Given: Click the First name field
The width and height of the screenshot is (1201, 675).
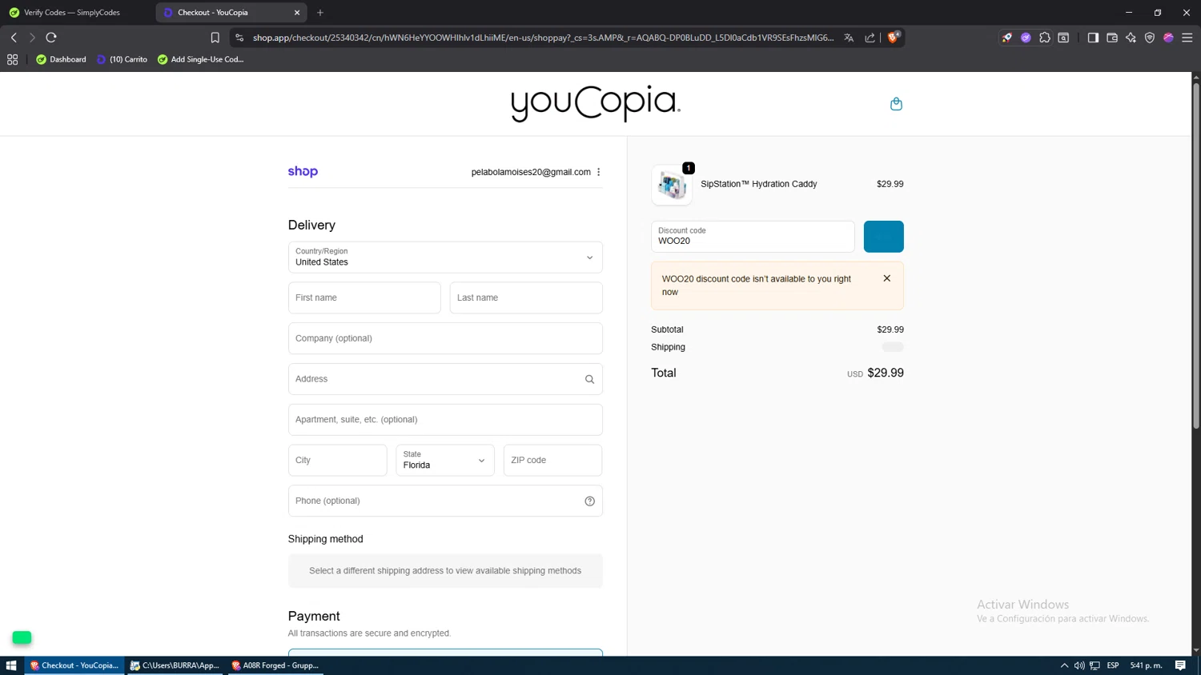Looking at the screenshot, I should point(364,298).
